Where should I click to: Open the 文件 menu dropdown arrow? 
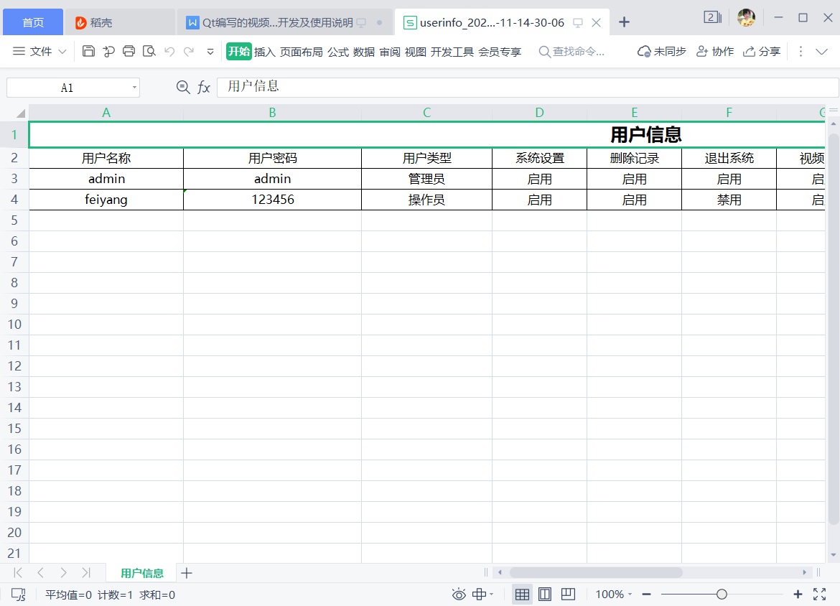tap(62, 52)
